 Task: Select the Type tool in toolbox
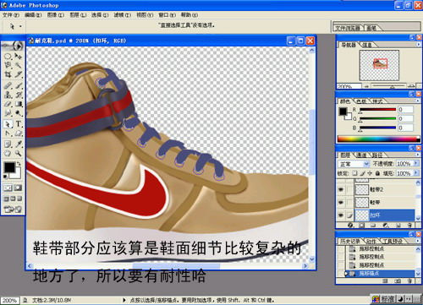(x=19, y=123)
